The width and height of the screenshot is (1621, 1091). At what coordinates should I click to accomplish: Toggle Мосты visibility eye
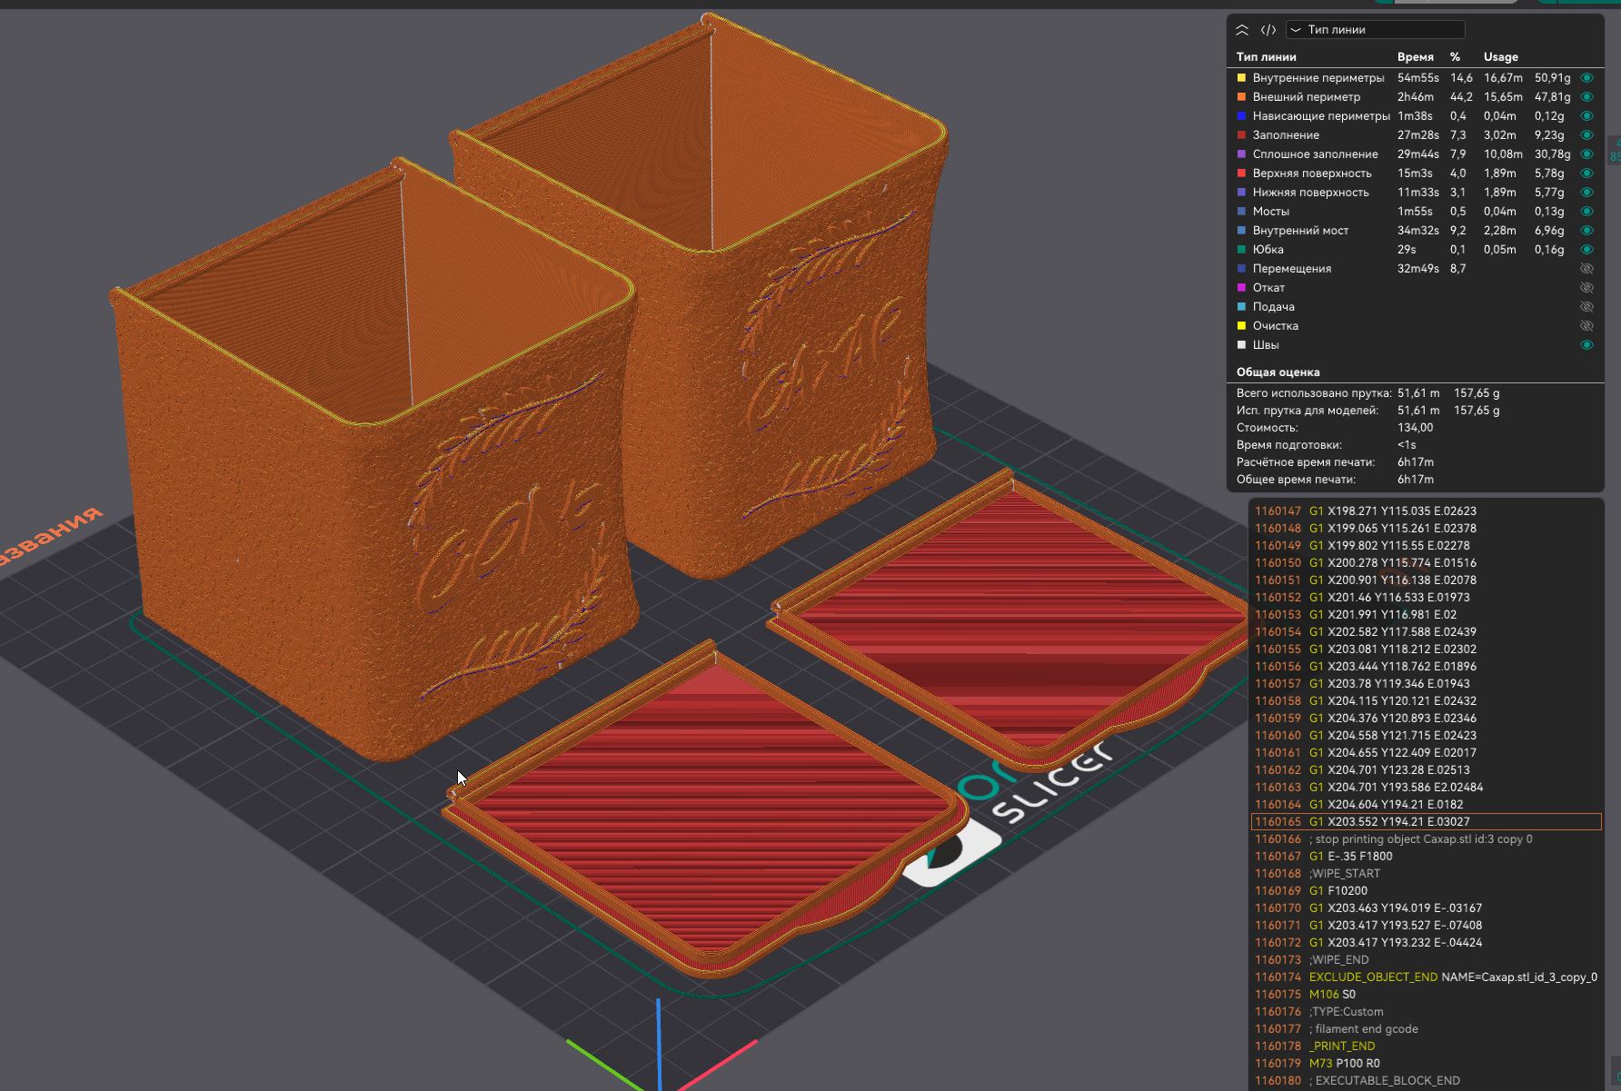click(x=1587, y=212)
